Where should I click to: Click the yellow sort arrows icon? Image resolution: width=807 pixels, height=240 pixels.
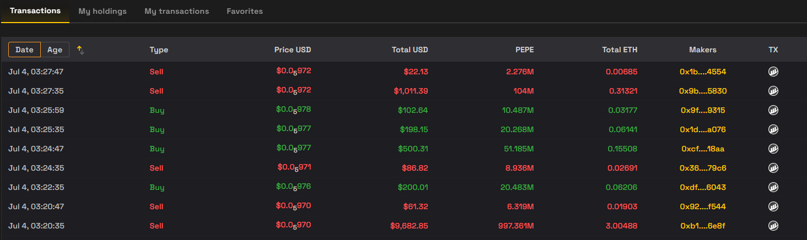pos(80,50)
